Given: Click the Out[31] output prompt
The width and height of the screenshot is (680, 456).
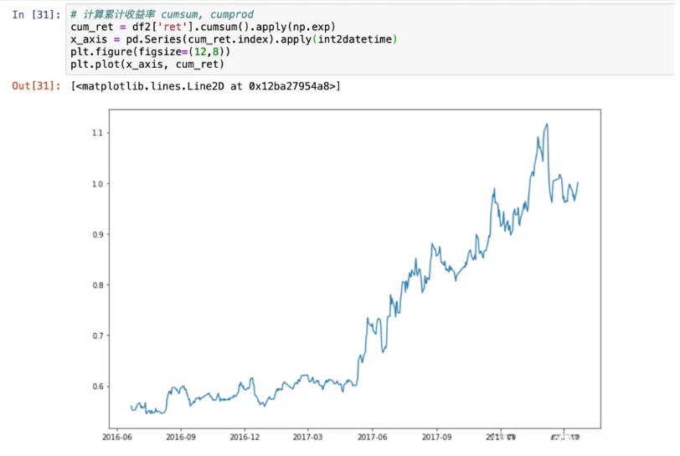Looking at the screenshot, I should (x=36, y=86).
